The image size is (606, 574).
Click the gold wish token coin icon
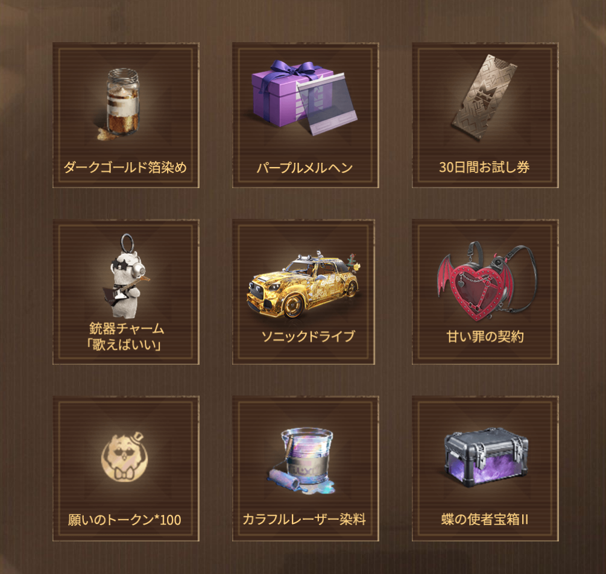coord(124,457)
